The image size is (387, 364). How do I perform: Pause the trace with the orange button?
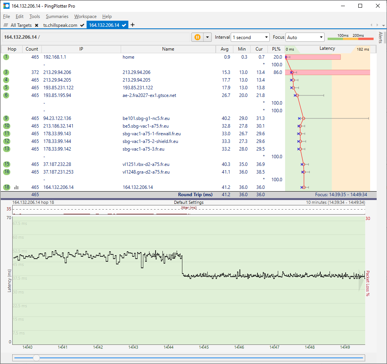pyautogui.click(x=197, y=37)
